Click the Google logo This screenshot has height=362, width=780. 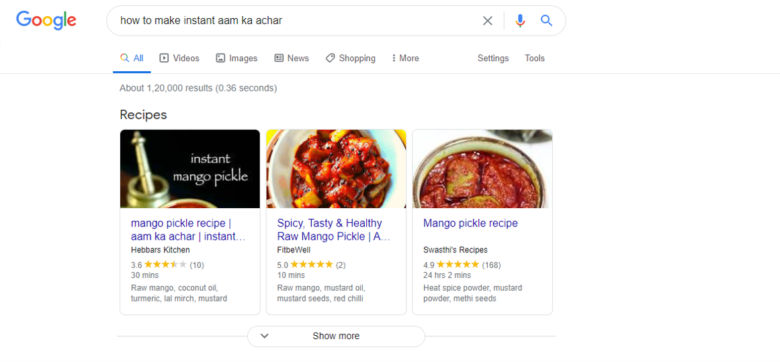46,20
